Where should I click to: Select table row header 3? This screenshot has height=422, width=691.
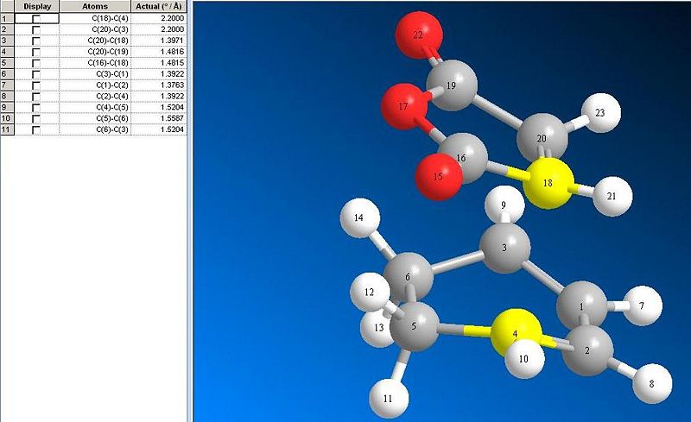tap(7, 41)
